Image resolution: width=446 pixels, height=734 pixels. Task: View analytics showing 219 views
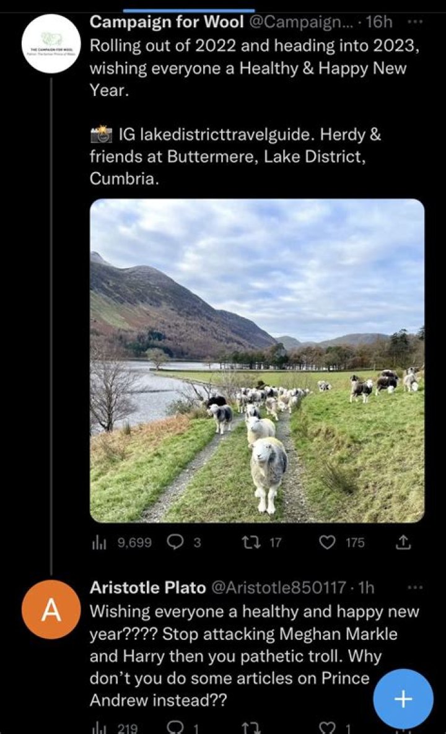[98, 728]
